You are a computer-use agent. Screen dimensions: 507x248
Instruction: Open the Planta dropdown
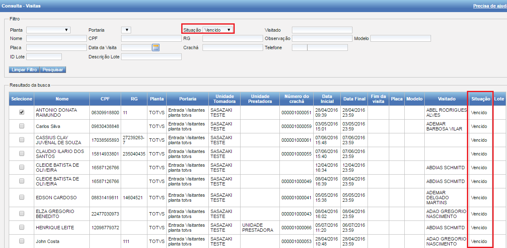pos(48,30)
